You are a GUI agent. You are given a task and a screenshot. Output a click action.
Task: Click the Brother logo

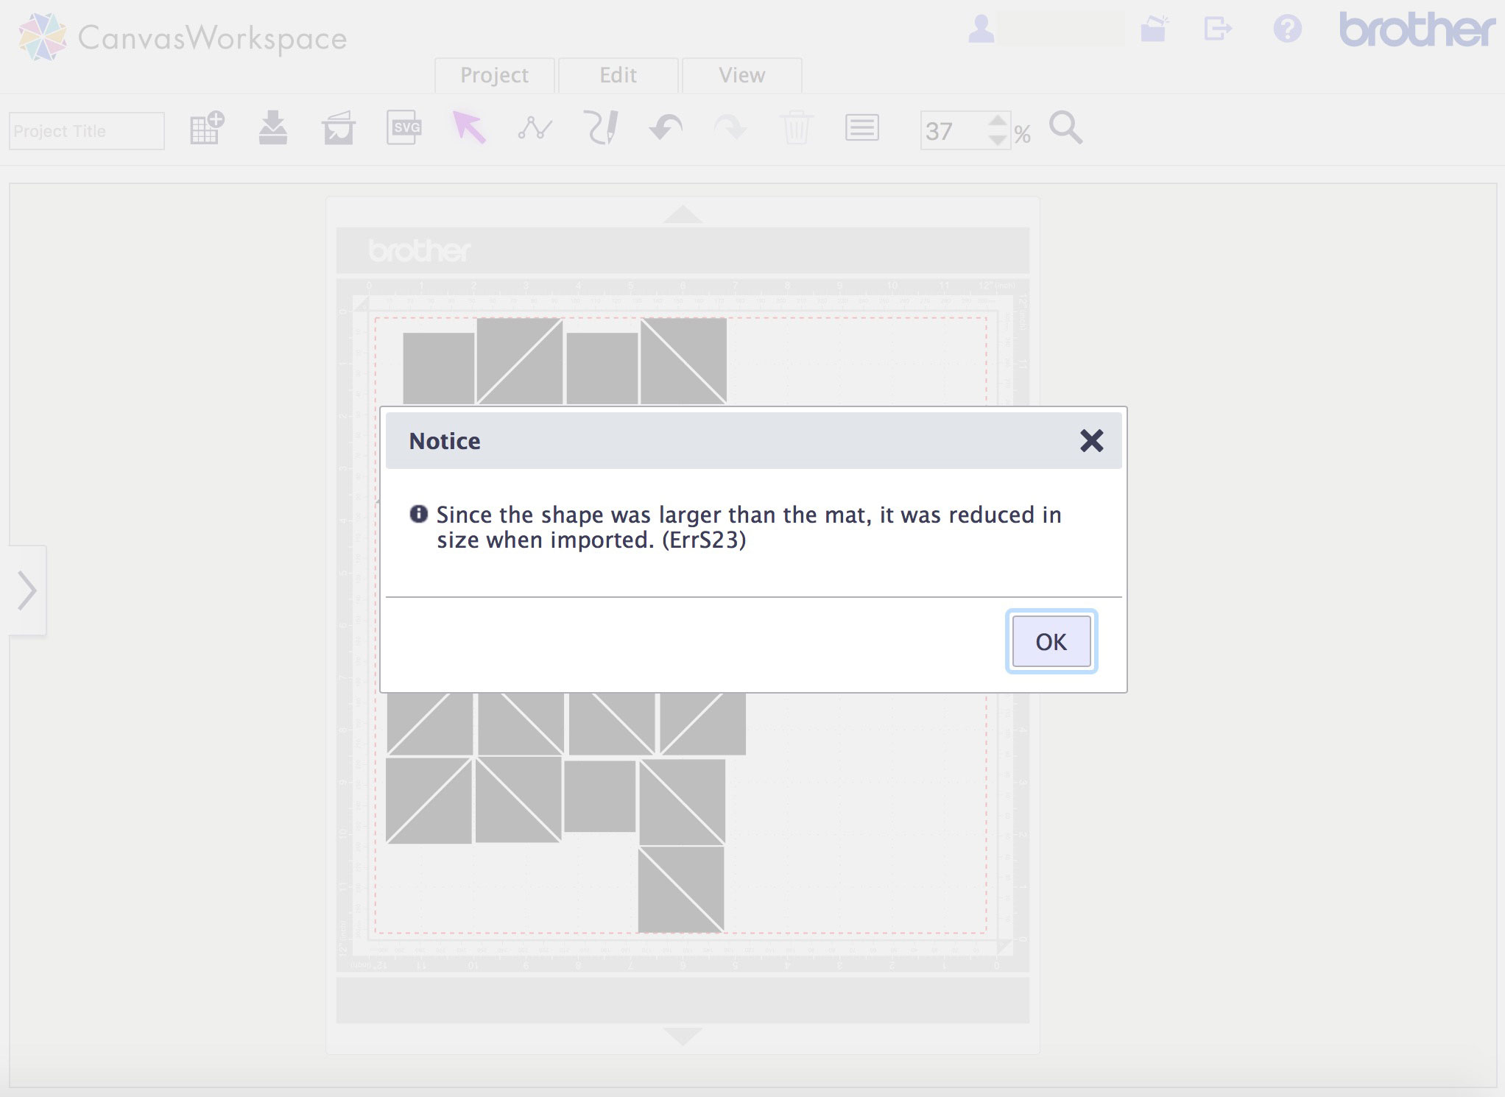click(x=1417, y=29)
